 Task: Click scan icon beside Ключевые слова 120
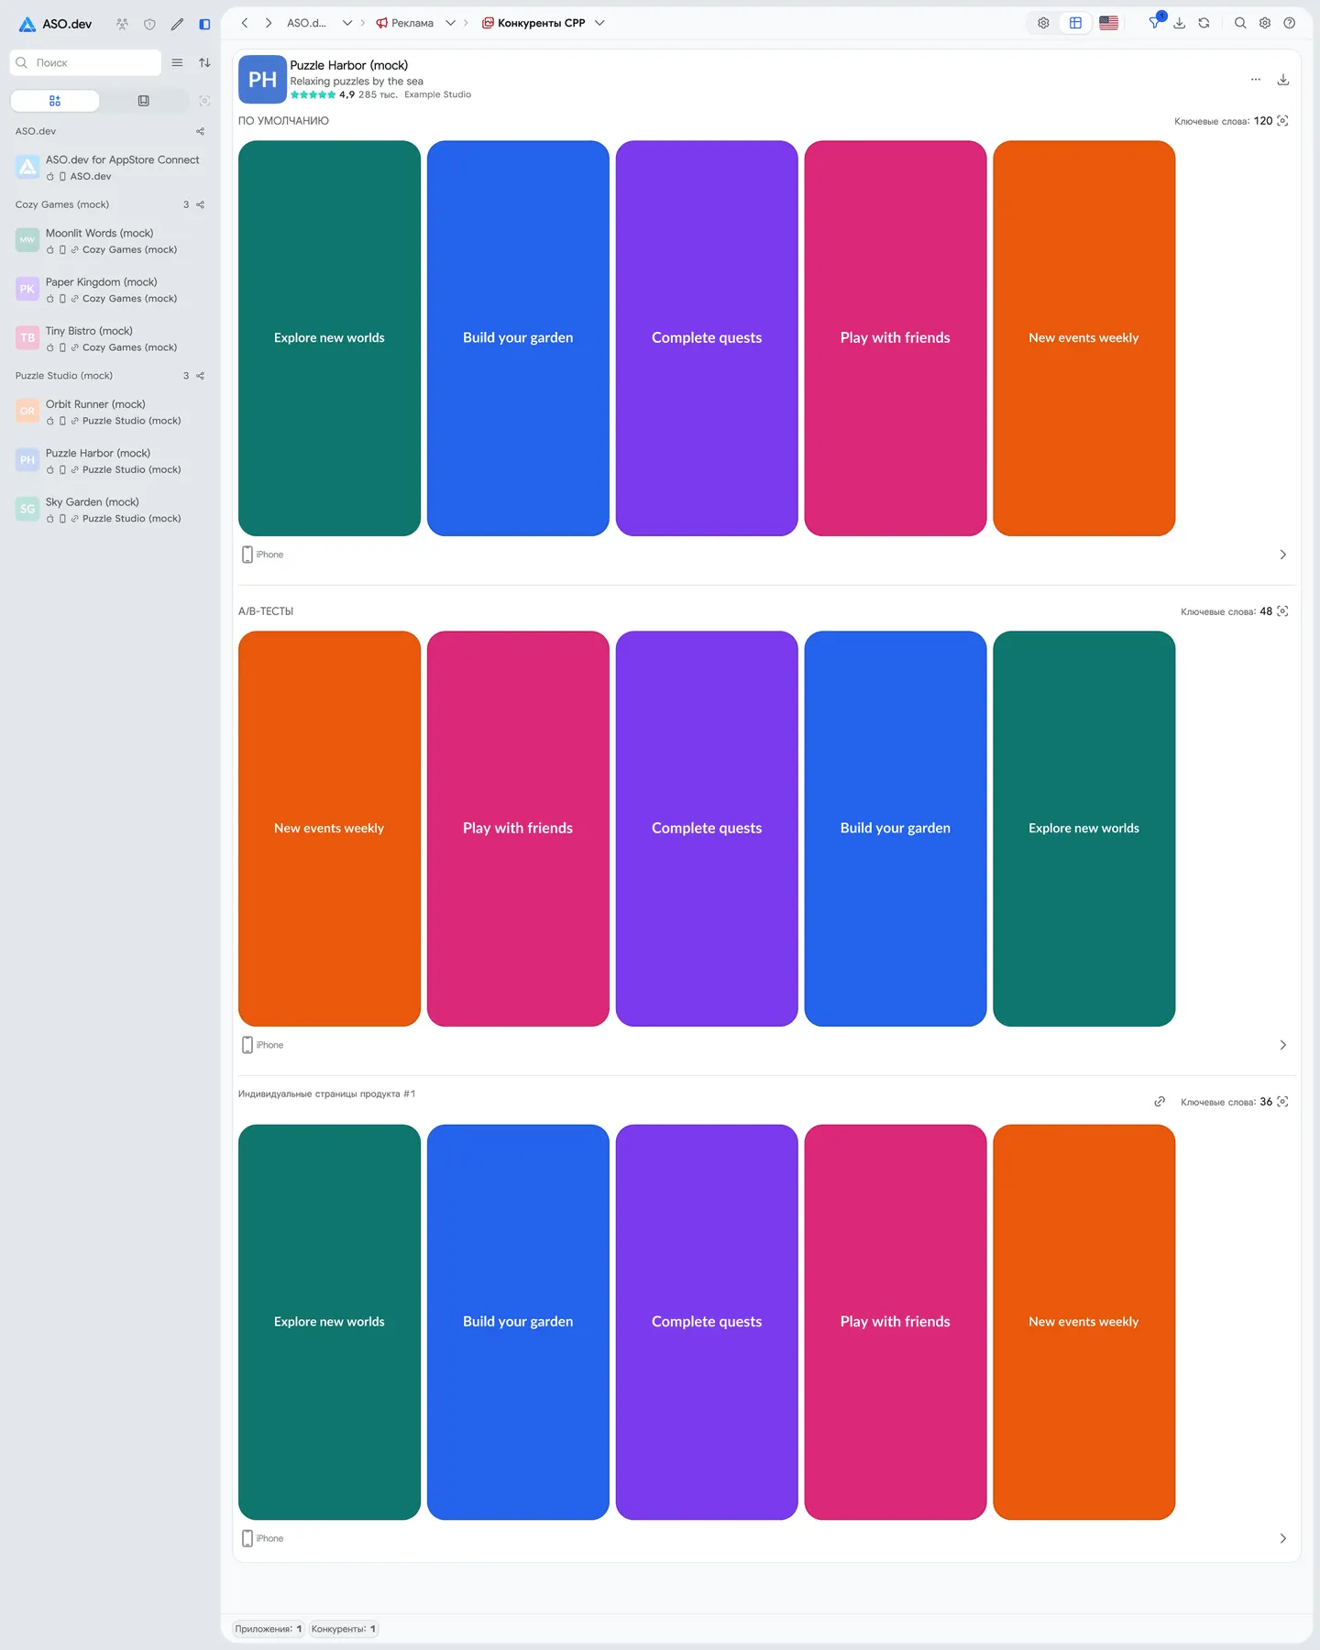1282,121
